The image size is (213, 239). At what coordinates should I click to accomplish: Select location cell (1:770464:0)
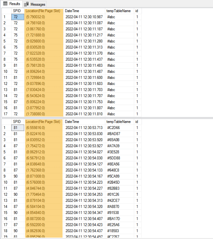44,195
